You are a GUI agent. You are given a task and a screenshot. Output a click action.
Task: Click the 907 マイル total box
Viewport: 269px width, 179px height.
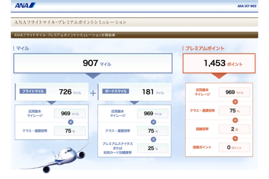93,64
